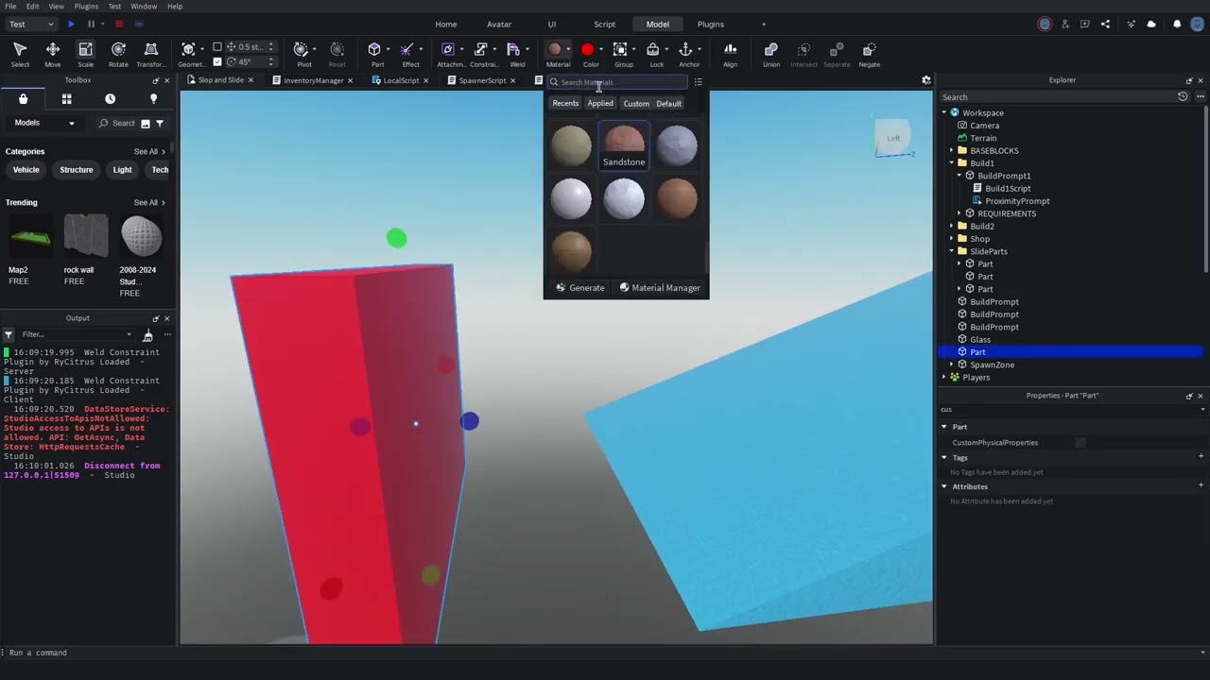Click the Geometric collisions icon
The width and height of the screenshot is (1210, 680).
coord(188,49)
